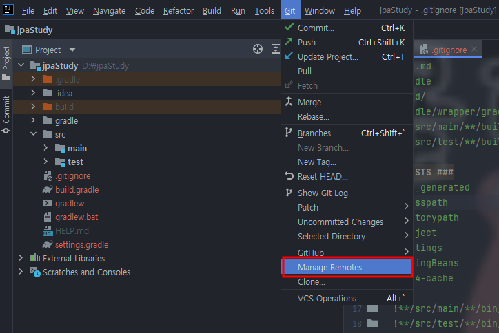Click the expand all icon in Project panel
The image size is (499, 333).
point(275,50)
